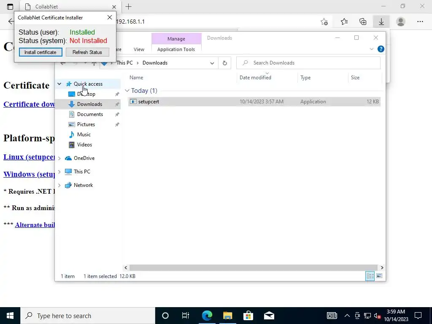The height and width of the screenshot is (324, 432).
Task: Expand the This PC tree node
Action: click(x=59, y=172)
